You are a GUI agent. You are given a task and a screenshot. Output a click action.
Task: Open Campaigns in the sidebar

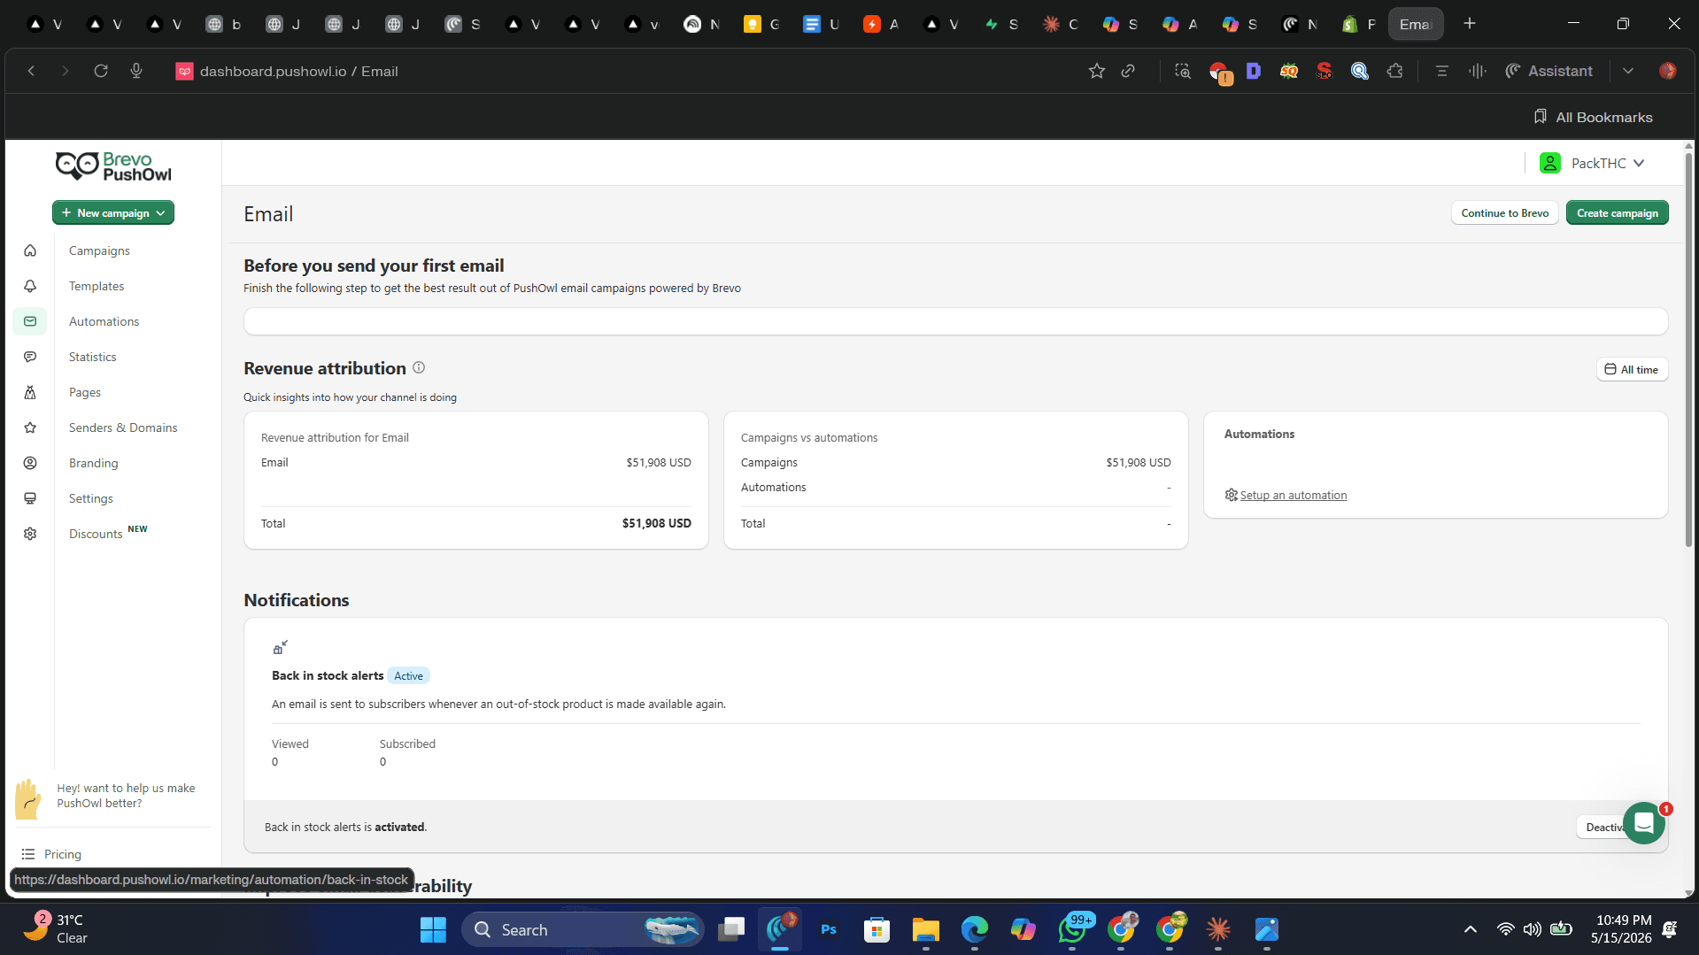[x=99, y=250]
